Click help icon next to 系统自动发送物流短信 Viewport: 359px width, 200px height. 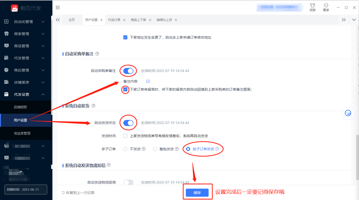(109, 165)
